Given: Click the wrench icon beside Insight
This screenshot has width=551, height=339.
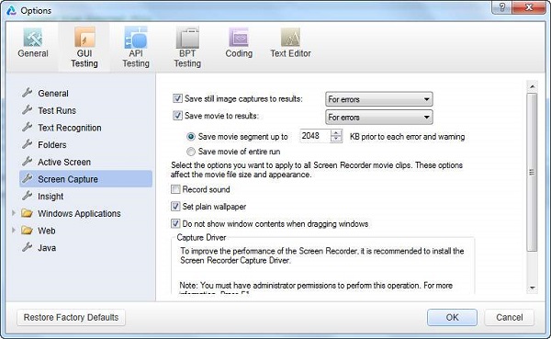Looking at the screenshot, I should [27, 196].
